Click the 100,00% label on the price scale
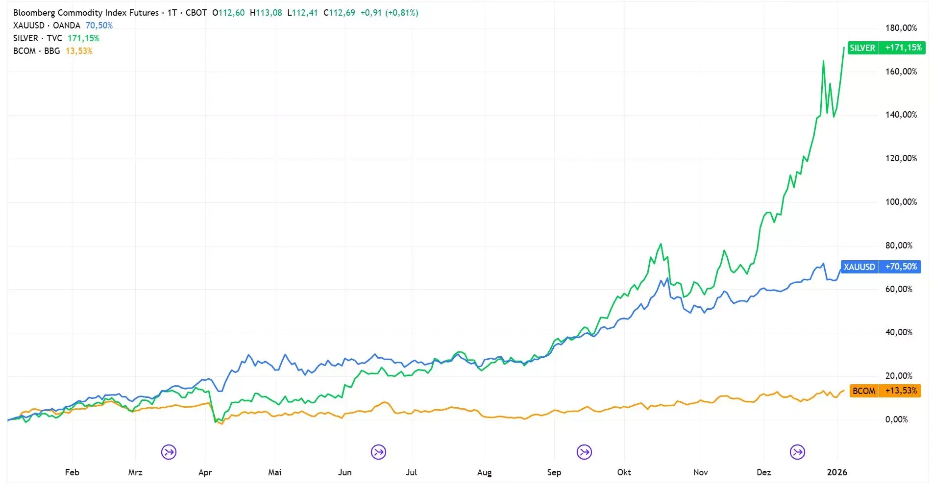Screen dimensions: 933x492 pos(901,202)
